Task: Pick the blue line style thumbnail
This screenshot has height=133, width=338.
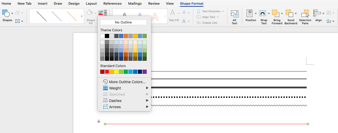Action: [57, 16]
